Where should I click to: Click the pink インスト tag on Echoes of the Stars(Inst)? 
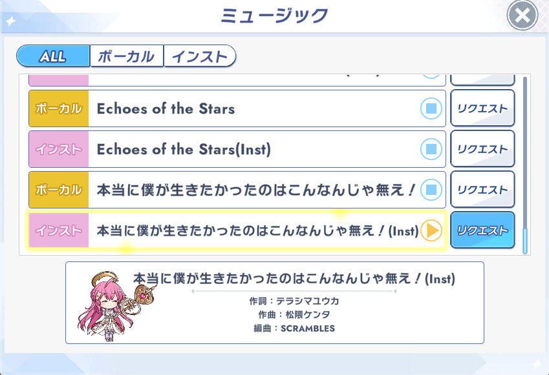click(x=59, y=149)
